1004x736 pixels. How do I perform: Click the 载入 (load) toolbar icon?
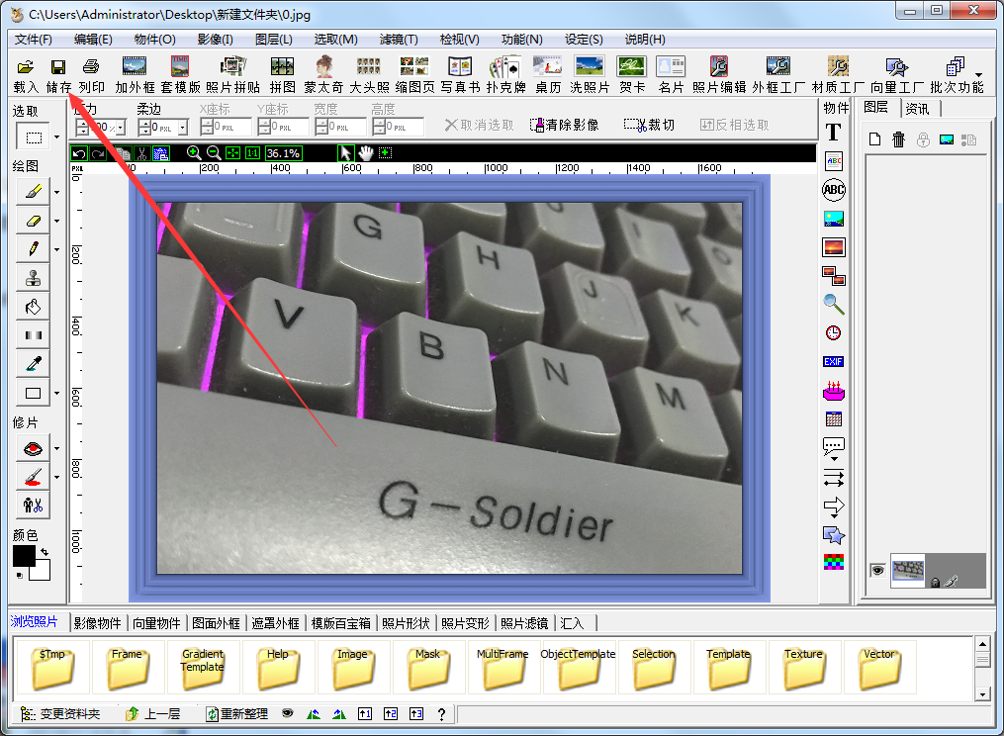tap(26, 75)
